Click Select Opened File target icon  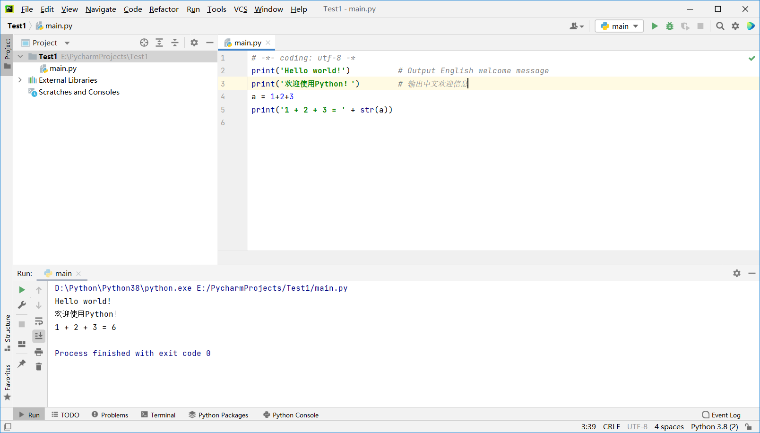click(x=144, y=43)
